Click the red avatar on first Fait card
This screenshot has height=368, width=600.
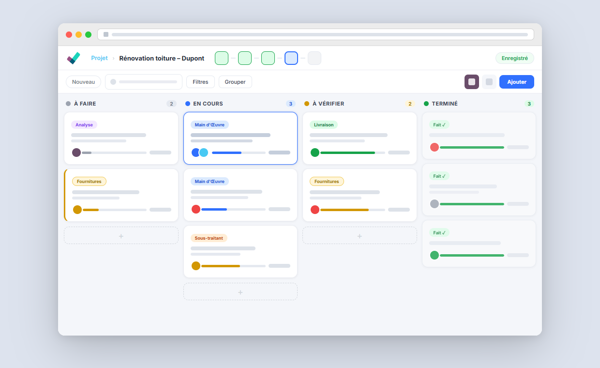click(435, 147)
